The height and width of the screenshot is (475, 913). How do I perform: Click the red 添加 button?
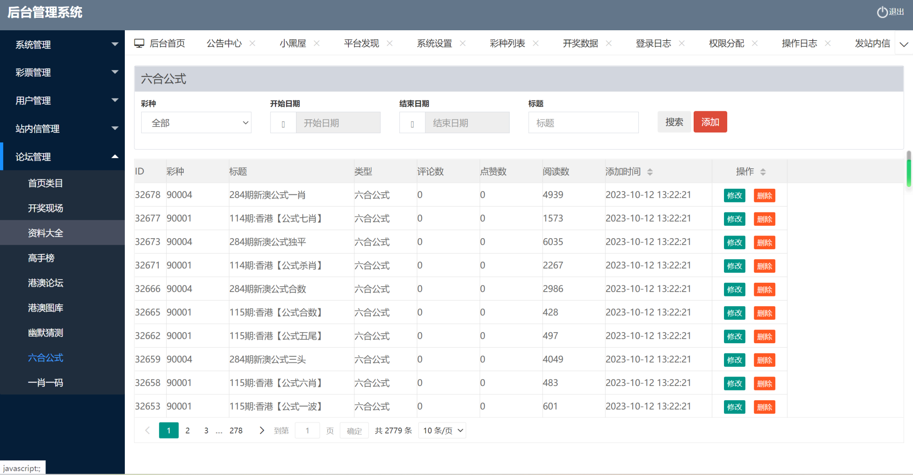710,122
